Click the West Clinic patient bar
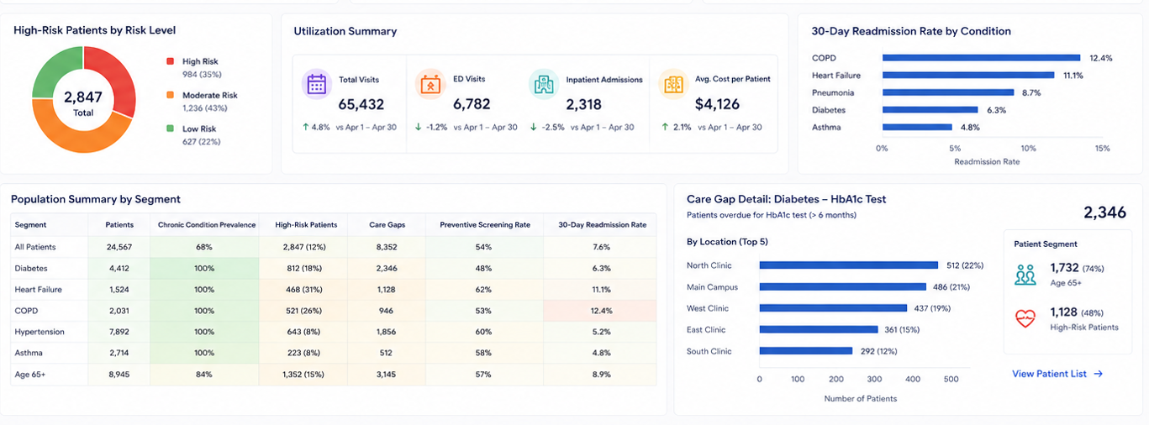The image size is (1149, 425). point(834,308)
